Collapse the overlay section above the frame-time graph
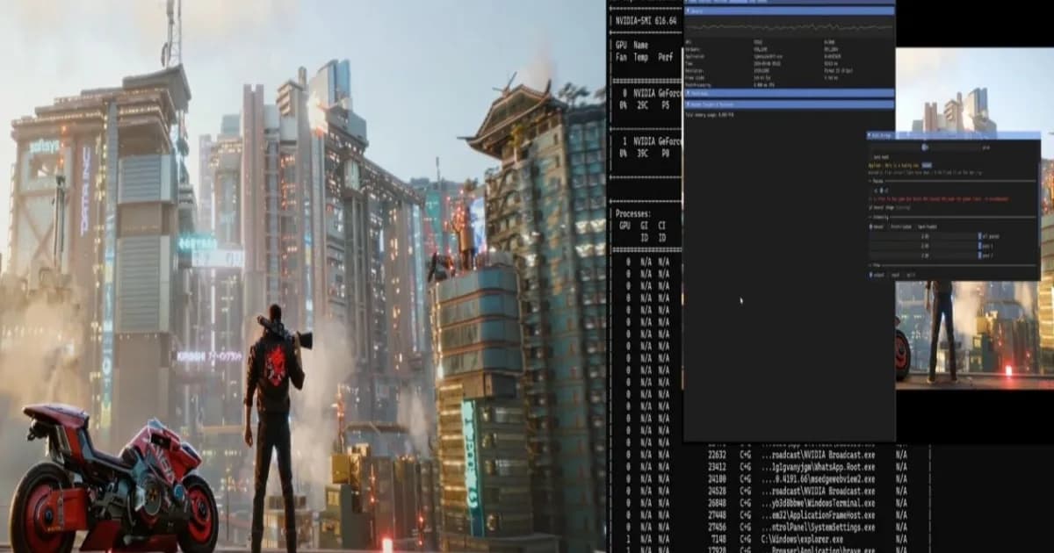 coord(790,11)
